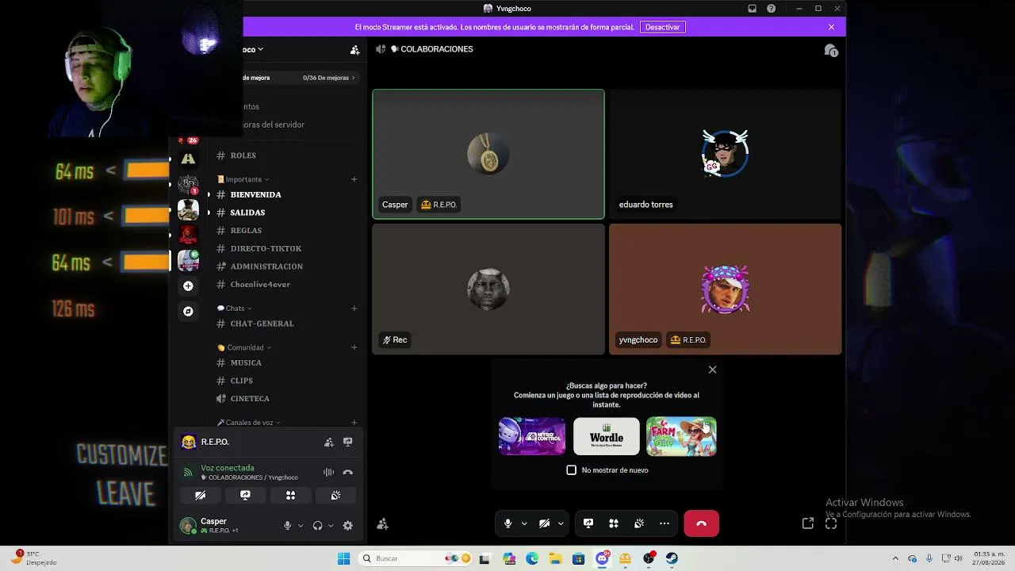
Task: Open Steam from the Windows taskbar
Action: pos(672,558)
